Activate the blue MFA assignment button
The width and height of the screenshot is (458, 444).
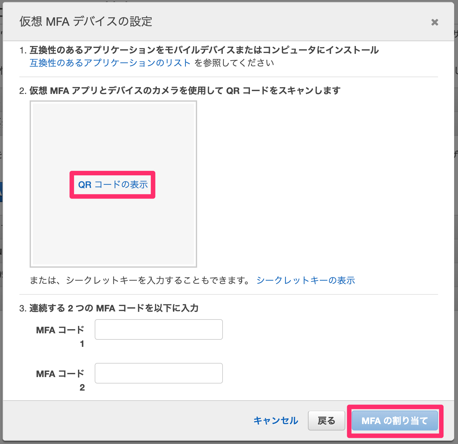click(x=395, y=421)
